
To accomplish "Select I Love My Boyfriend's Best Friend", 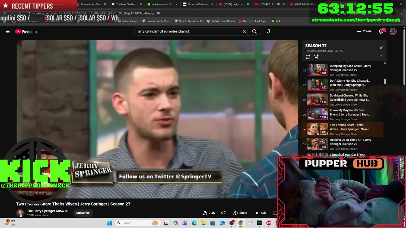I will pos(343,115).
